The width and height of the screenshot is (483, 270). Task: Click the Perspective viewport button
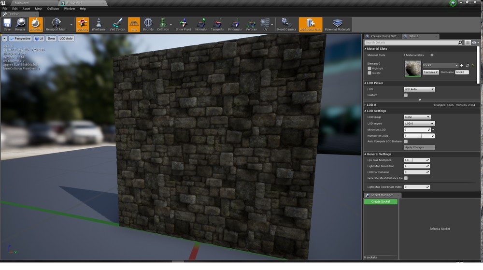pos(21,38)
